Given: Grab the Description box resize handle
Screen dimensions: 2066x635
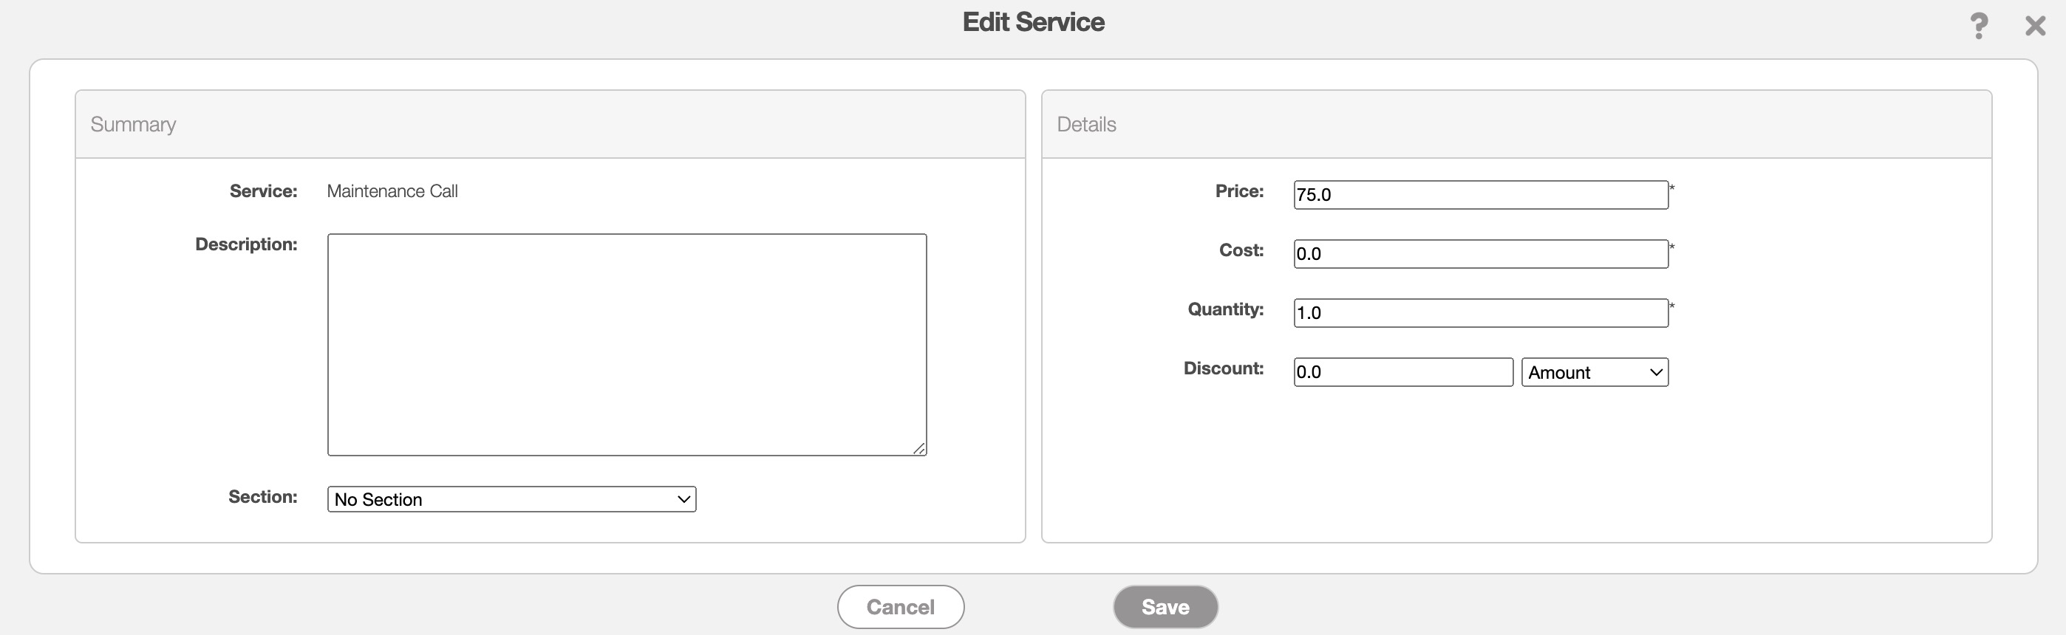Looking at the screenshot, I should 919,449.
